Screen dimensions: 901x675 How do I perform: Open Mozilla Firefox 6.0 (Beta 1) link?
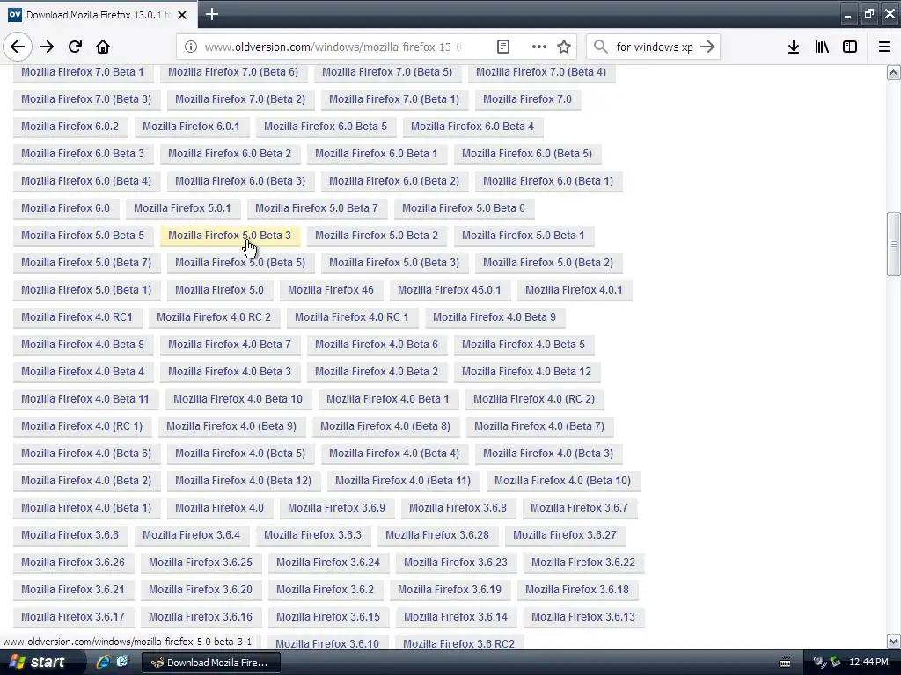547,181
